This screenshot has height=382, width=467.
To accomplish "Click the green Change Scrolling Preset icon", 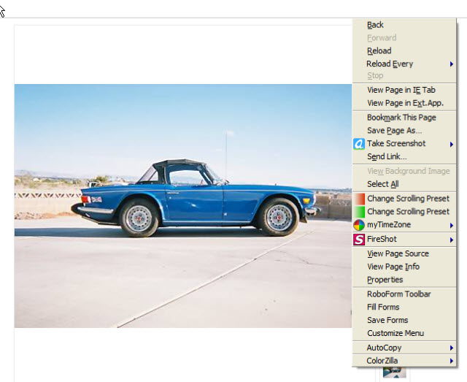I will point(358,212).
